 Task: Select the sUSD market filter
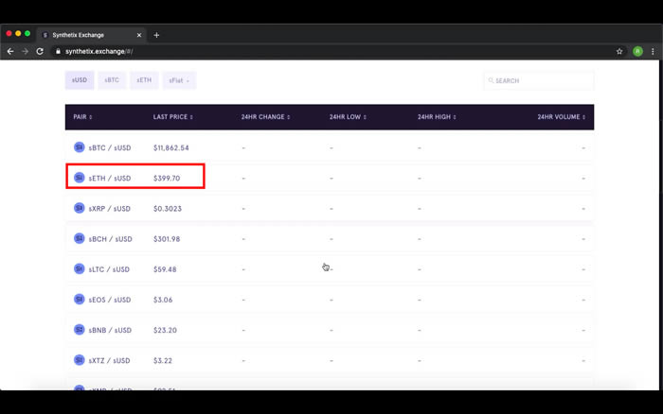click(80, 80)
